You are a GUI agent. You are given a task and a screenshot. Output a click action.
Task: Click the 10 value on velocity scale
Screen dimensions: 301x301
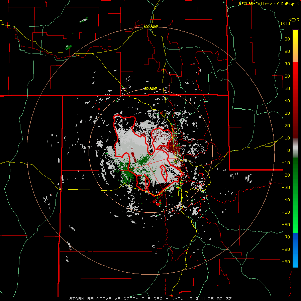pos(287,138)
